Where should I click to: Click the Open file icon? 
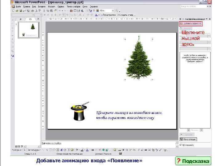point(17,11)
